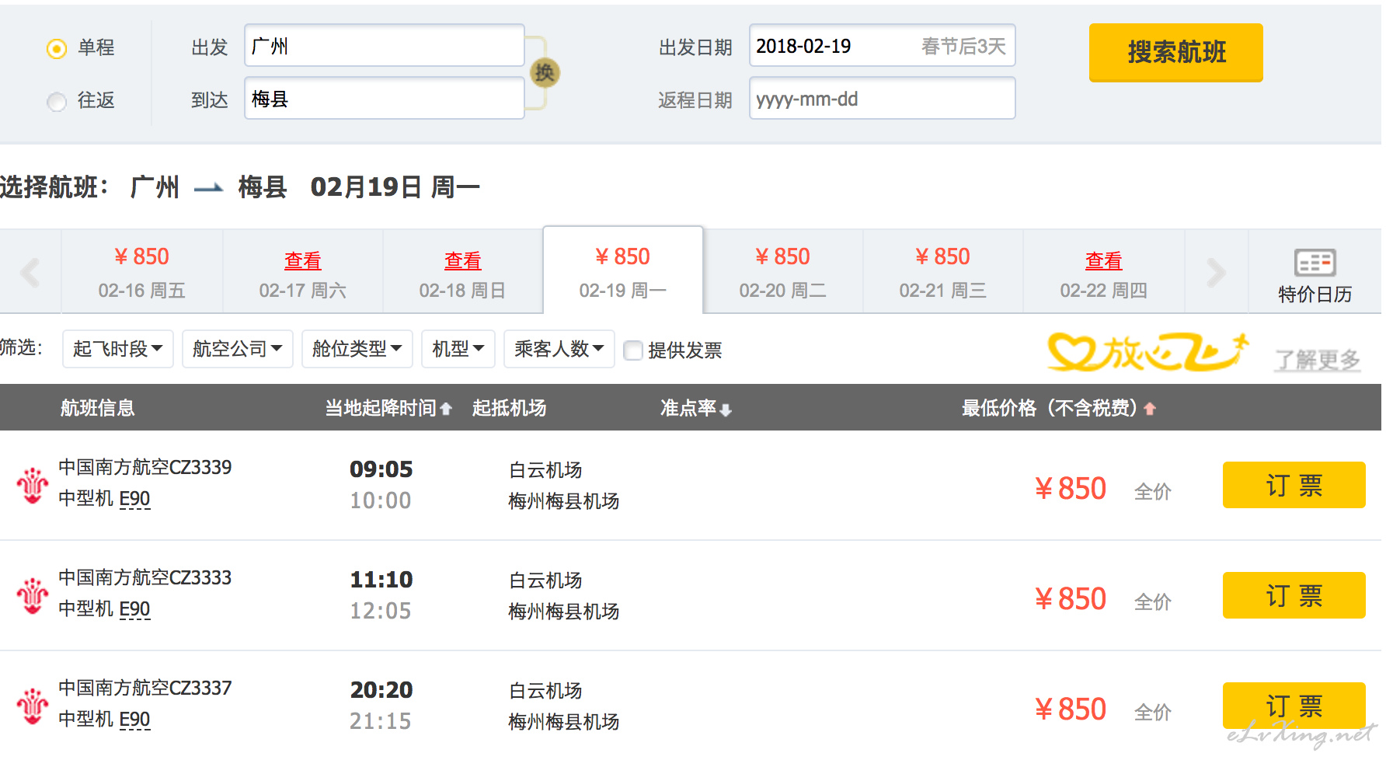Click 全价 label for CZ3337

pos(1153,712)
